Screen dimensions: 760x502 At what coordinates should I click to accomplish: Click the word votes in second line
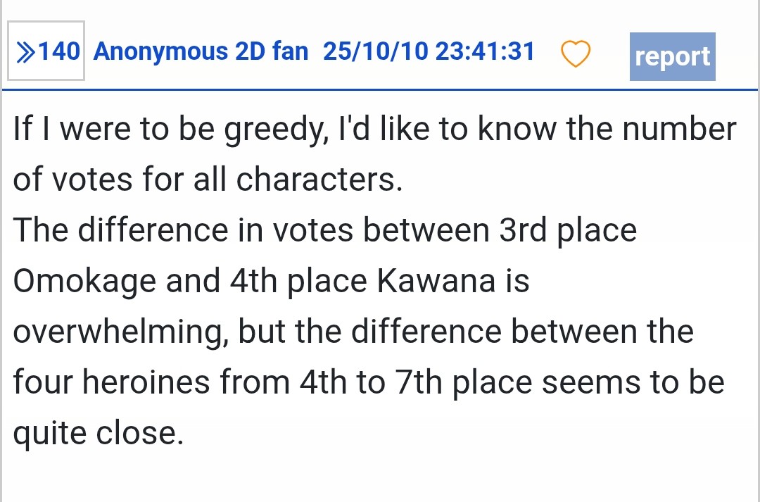coord(92,180)
